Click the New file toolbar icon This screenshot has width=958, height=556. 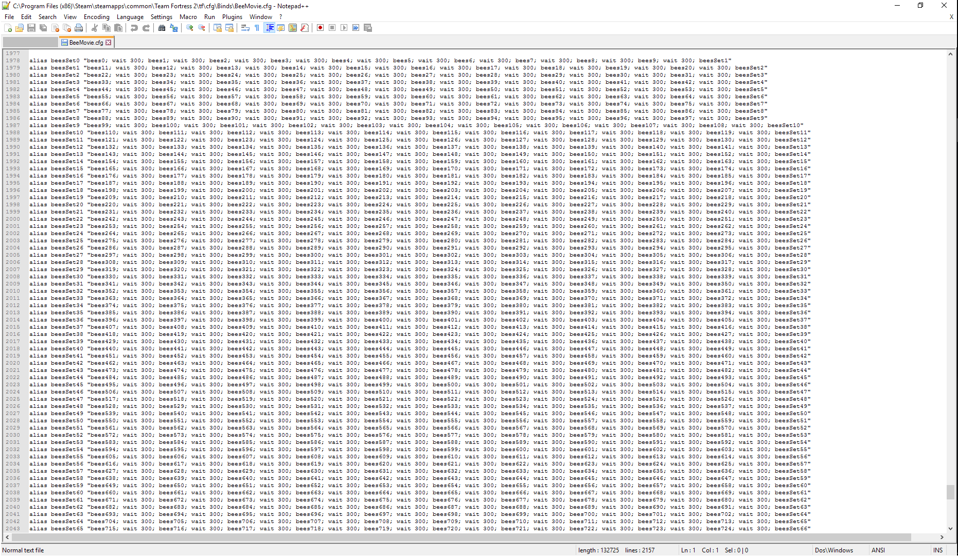pos(8,28)
